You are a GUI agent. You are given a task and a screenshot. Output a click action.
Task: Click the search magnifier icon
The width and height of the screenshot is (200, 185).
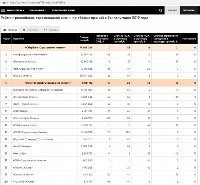160,10
